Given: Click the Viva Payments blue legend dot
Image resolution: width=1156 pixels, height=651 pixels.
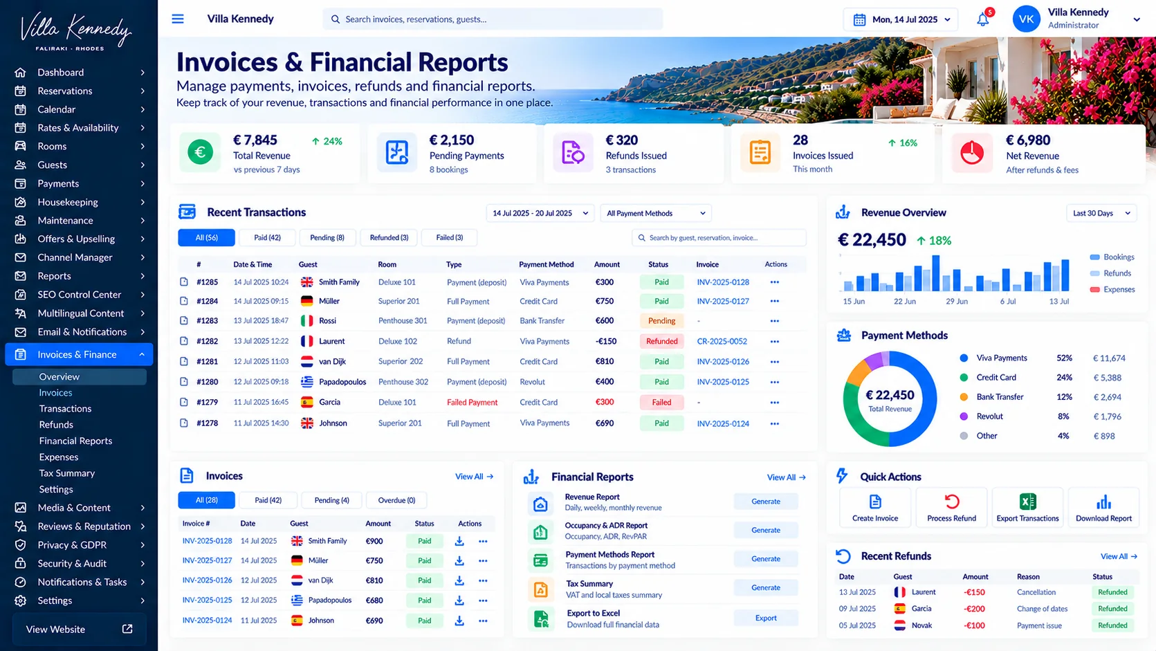Looking at the screenshot, I should (964, 358).
